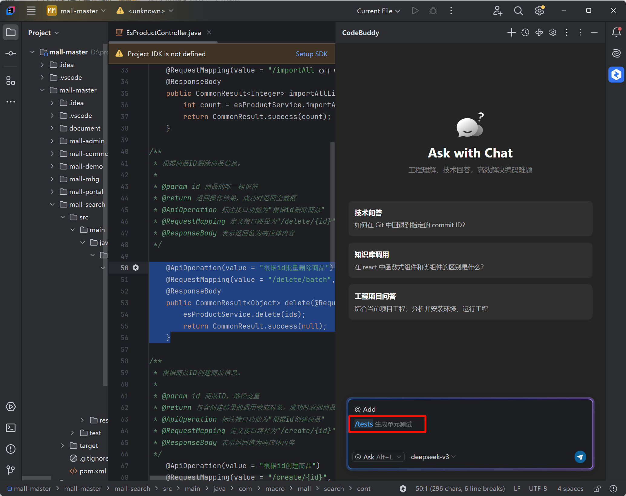Open CodeBuddy tool window from right sidebar

(616, 74)
